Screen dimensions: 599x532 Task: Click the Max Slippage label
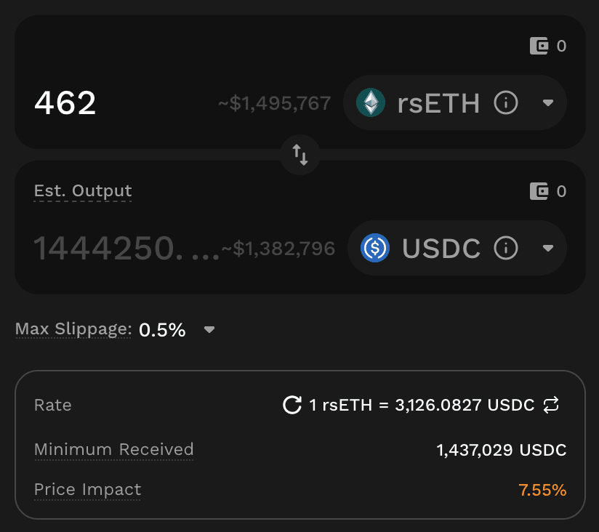click(73, 329)
